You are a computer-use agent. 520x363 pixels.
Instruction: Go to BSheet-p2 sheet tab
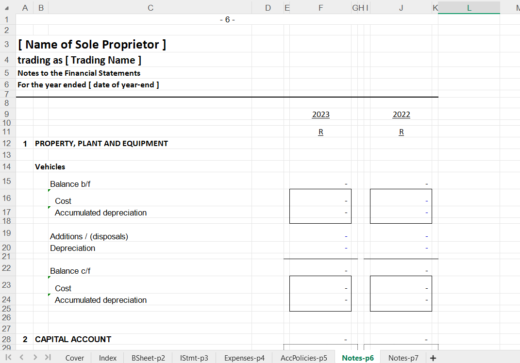click(148, 358)
